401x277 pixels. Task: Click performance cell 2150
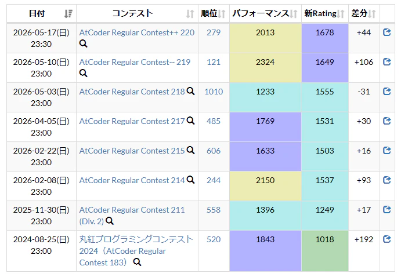point(265,186)
